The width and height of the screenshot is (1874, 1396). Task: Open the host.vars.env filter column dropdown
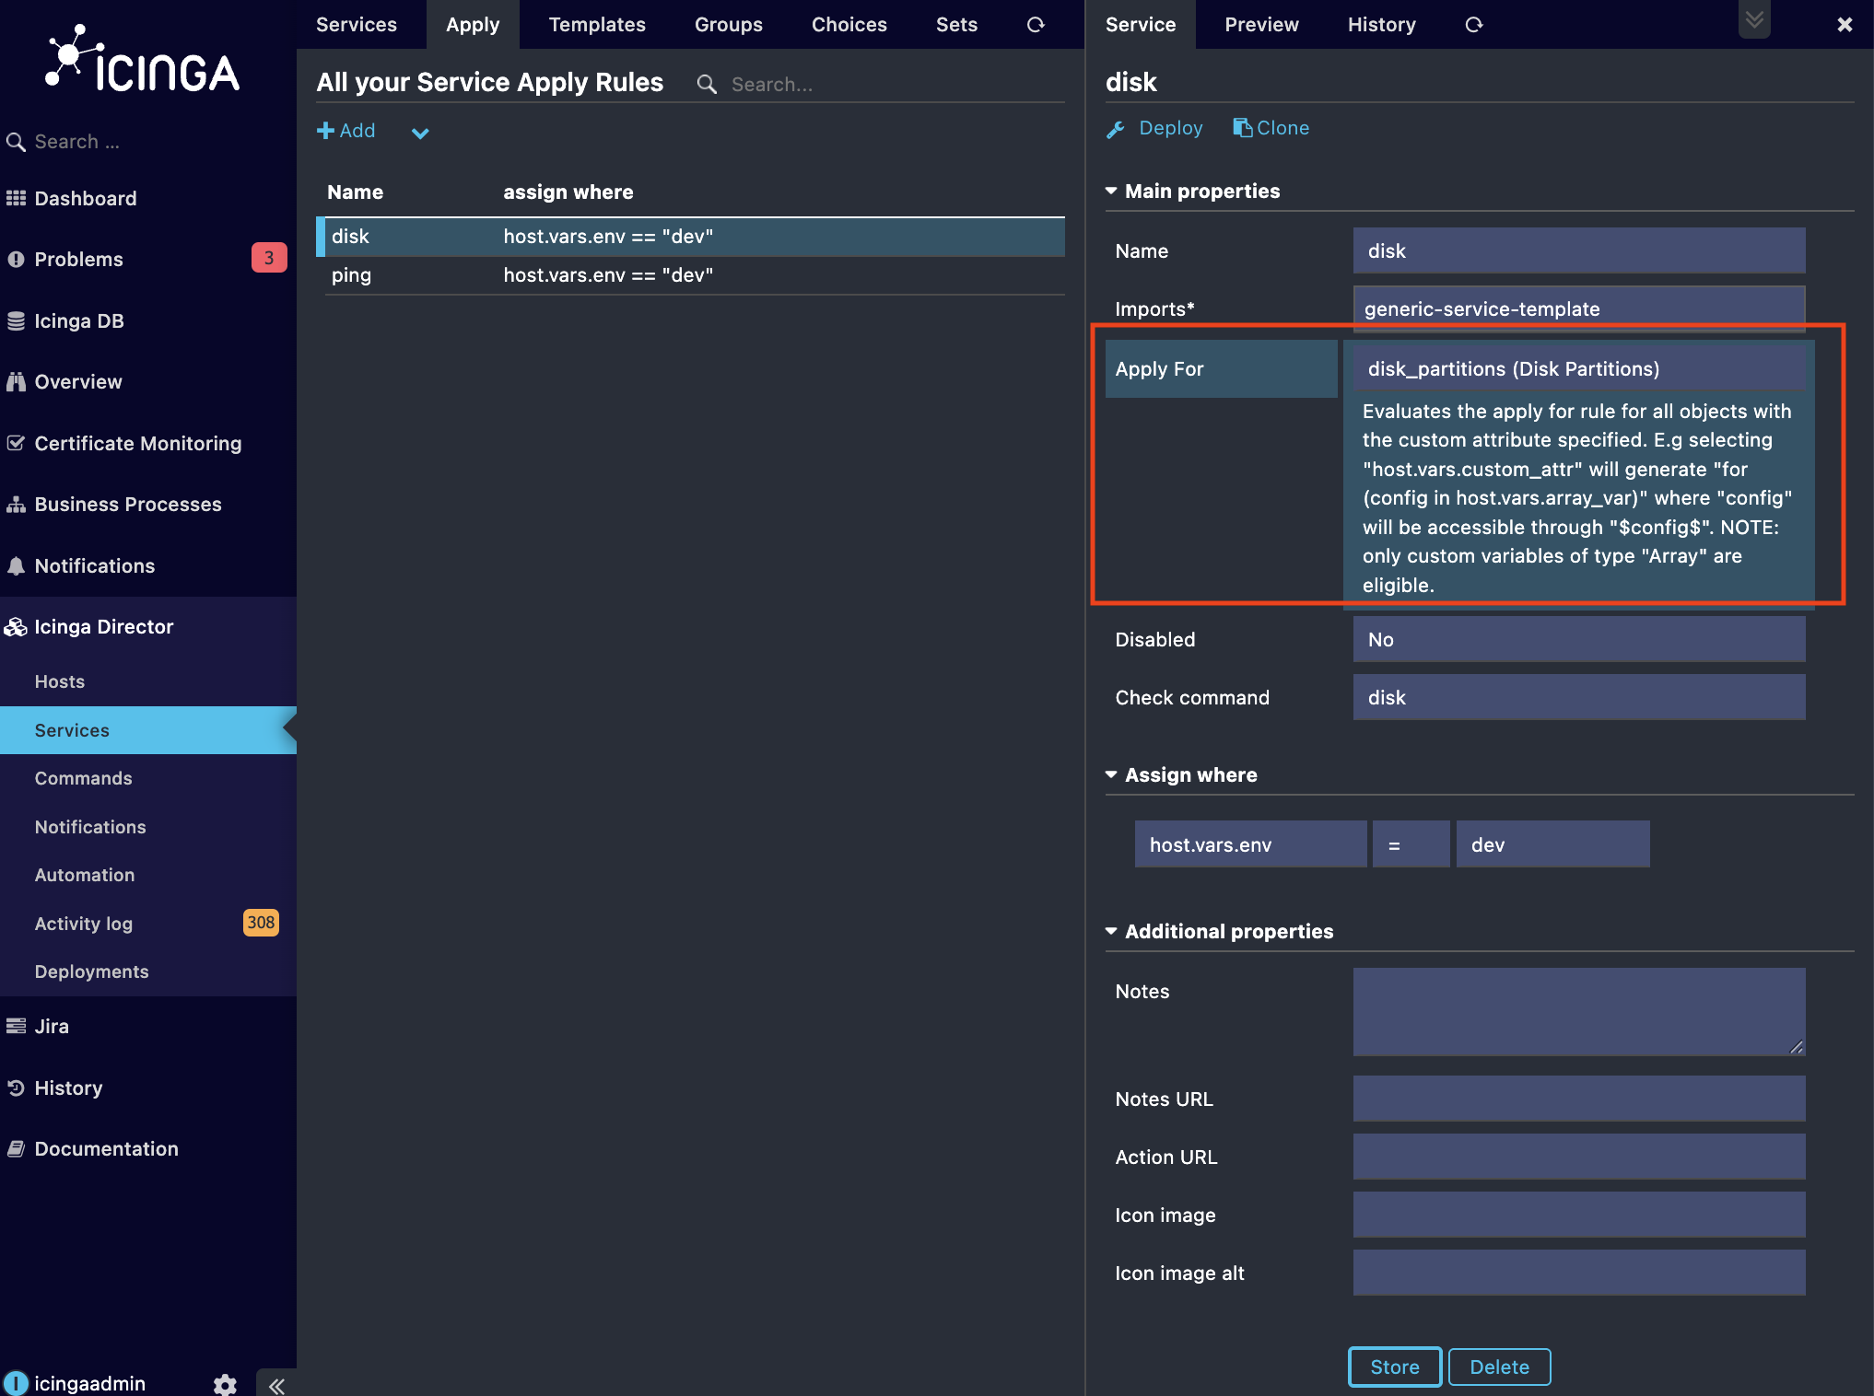1250,844
